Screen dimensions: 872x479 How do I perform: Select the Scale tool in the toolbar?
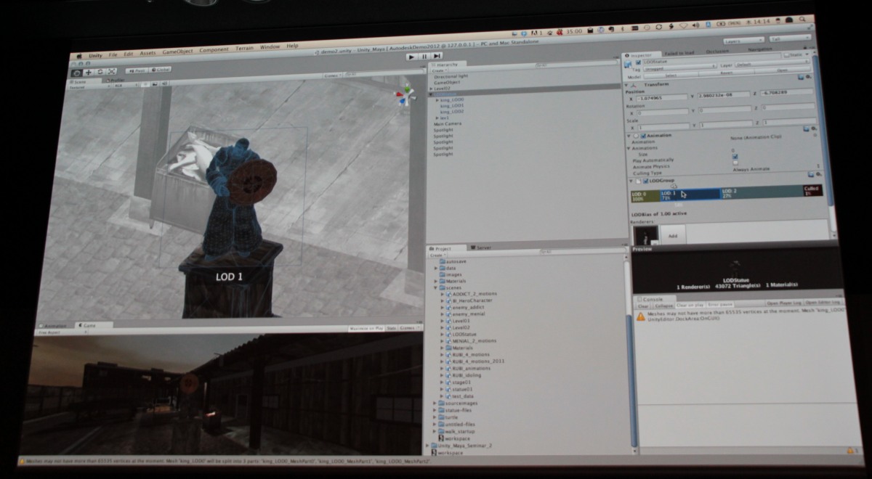[112, 72]
